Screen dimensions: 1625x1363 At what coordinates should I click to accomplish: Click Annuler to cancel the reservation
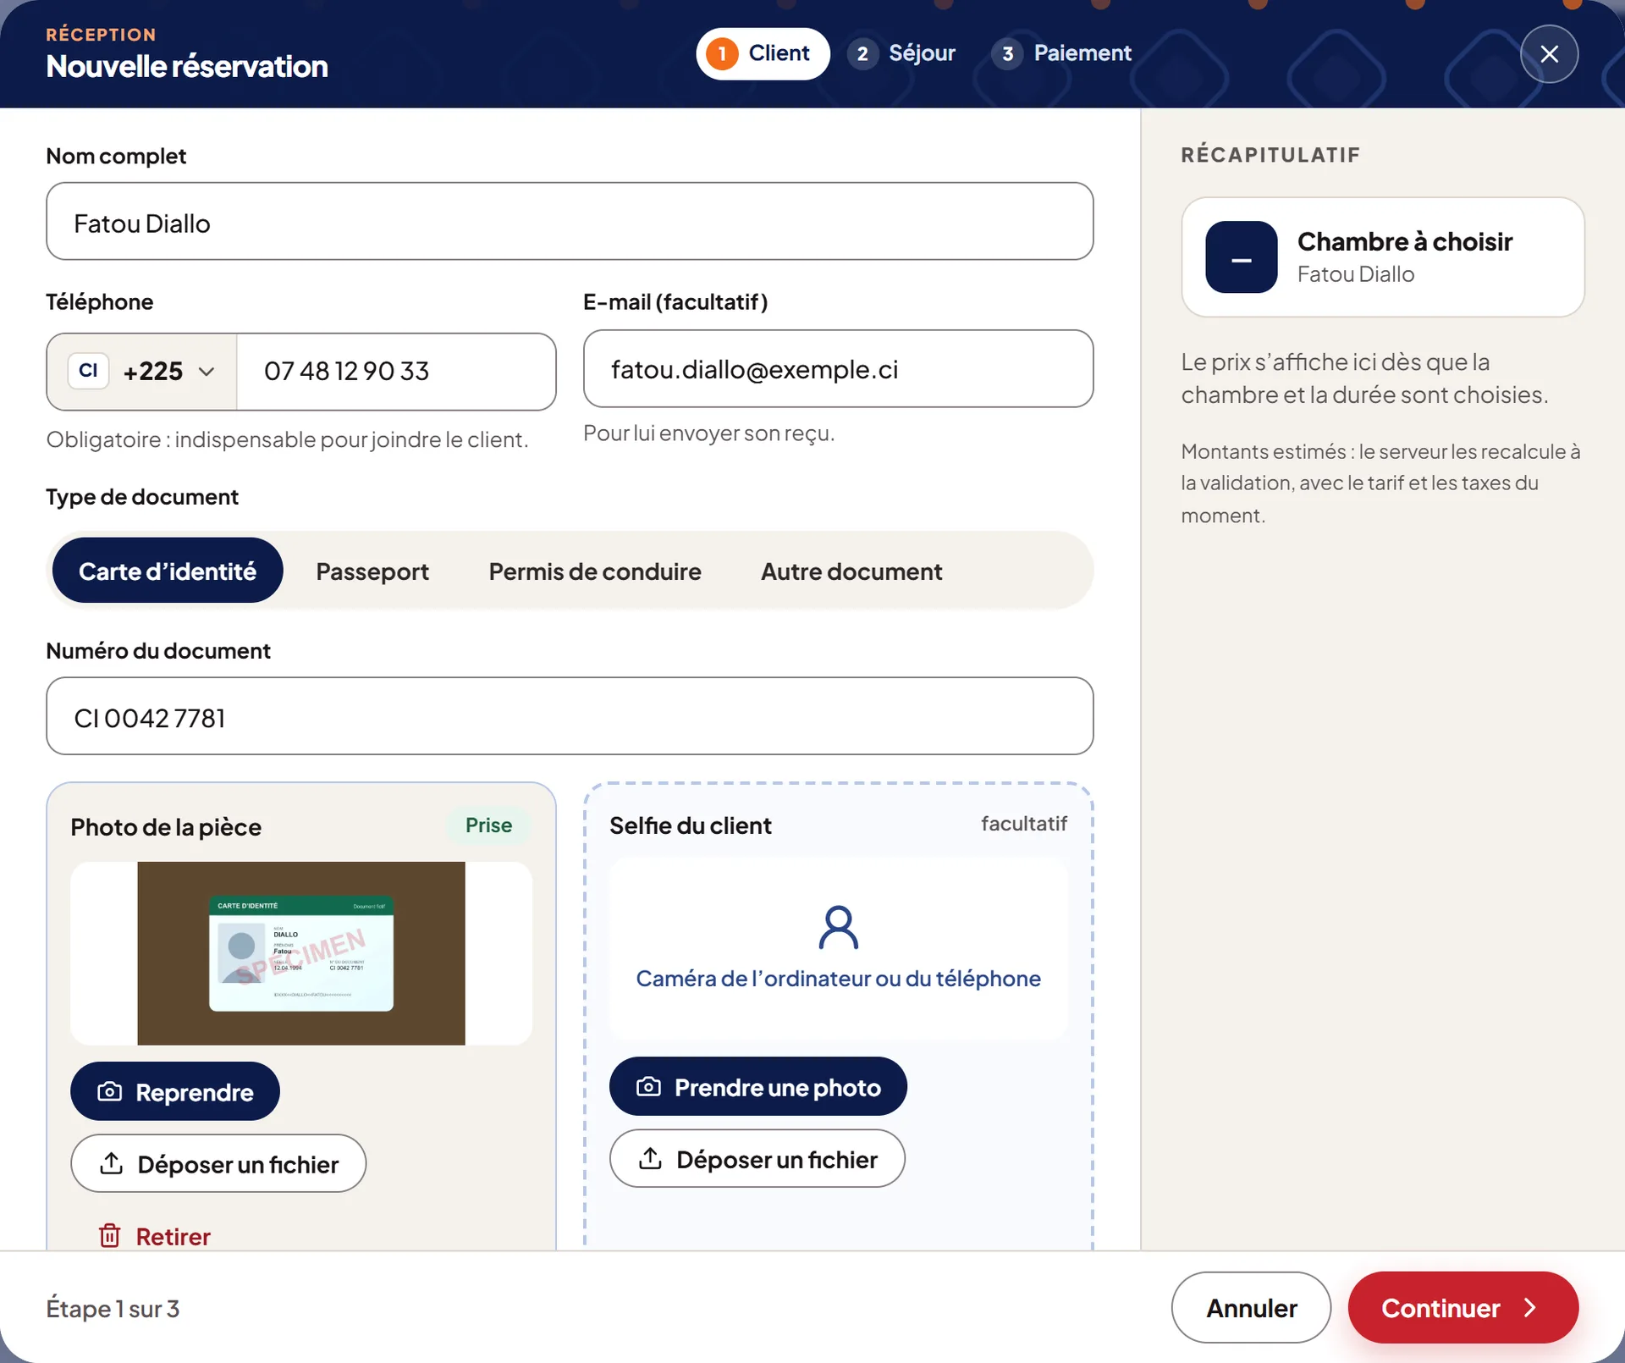click(x=1251, y=1308)
